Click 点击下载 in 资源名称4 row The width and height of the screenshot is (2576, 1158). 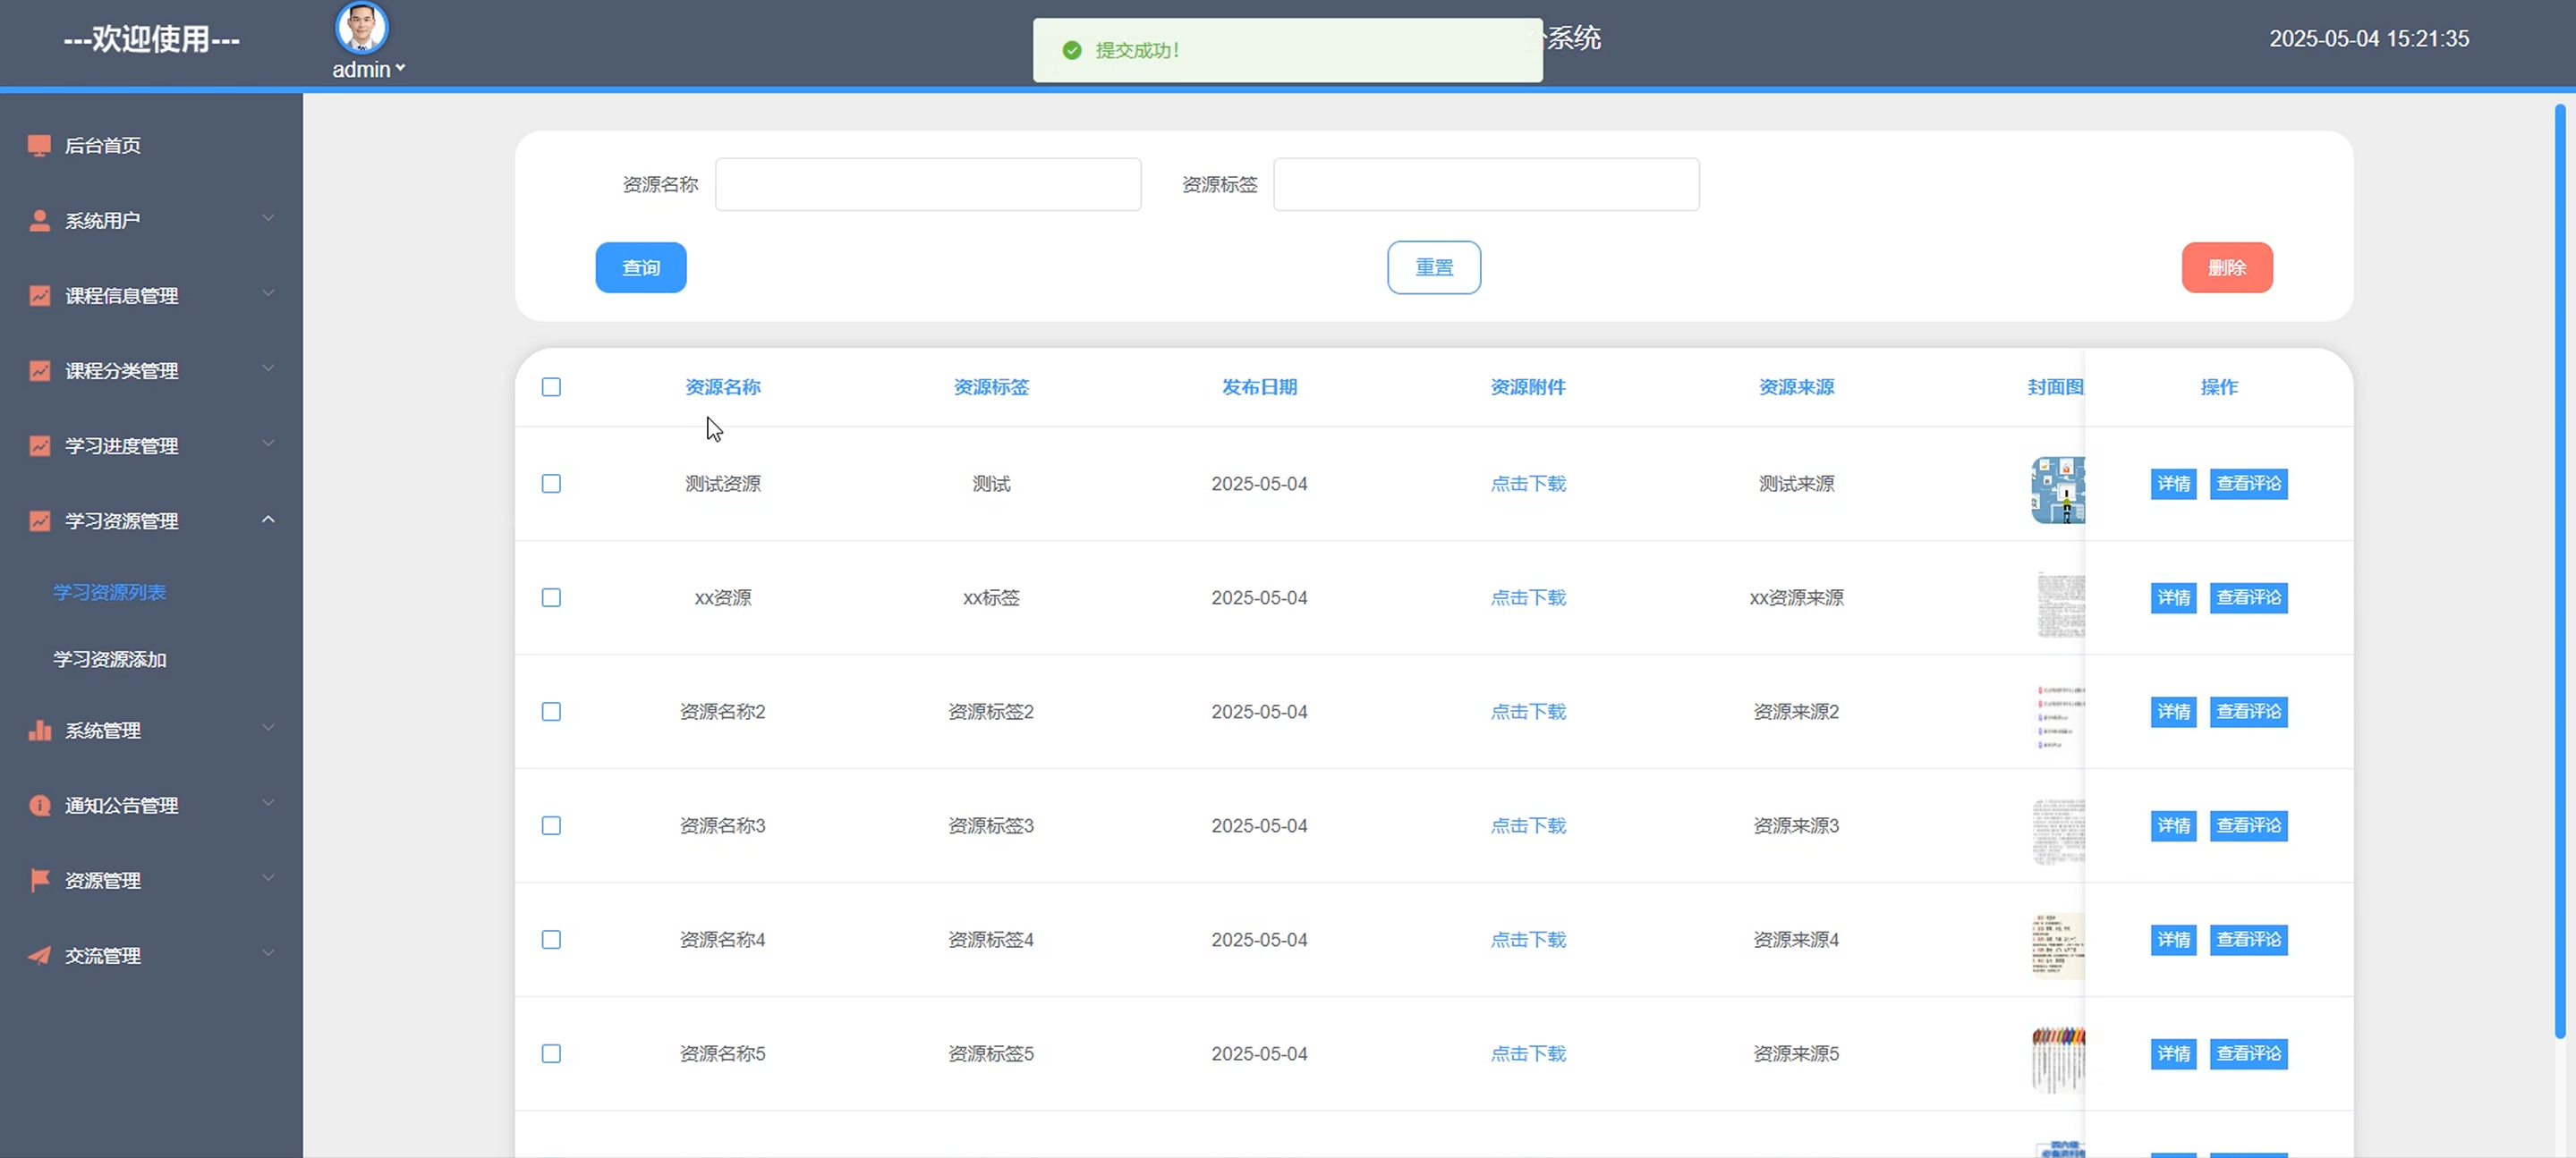(1528, 939)
